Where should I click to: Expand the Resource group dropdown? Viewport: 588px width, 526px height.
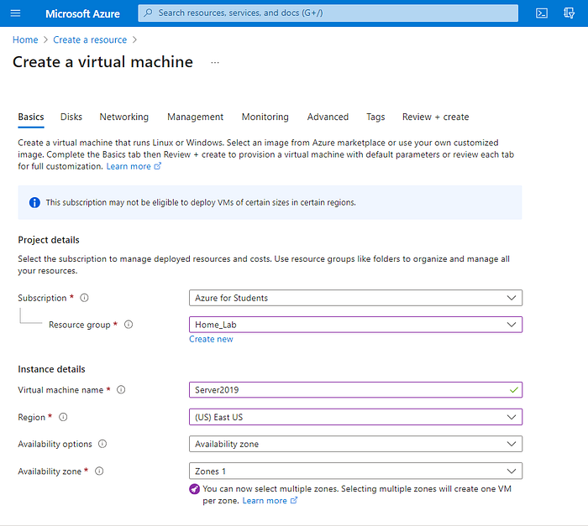click(x=355, y=325)
